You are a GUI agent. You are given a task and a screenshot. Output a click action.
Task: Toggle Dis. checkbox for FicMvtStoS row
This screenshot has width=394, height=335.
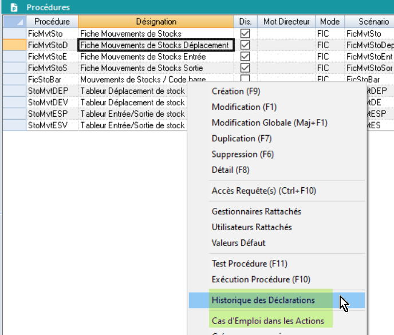click(245, 68)
